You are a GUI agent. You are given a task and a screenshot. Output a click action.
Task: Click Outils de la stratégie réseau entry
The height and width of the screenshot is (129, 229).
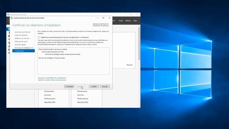click(x=63, y=54)
